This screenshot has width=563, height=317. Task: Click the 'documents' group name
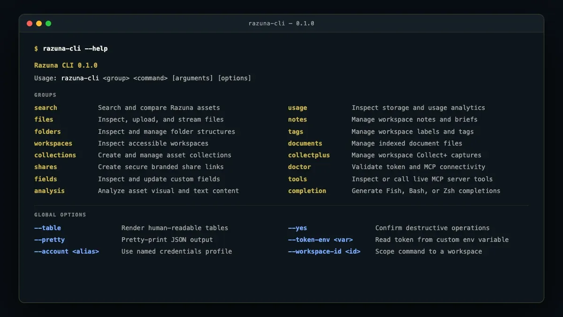[305, 143]
